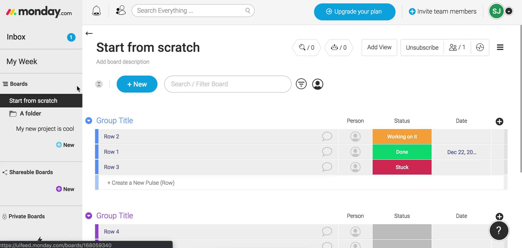Click Upgrade your plan
522x248 pixels.
coord(354,12)
